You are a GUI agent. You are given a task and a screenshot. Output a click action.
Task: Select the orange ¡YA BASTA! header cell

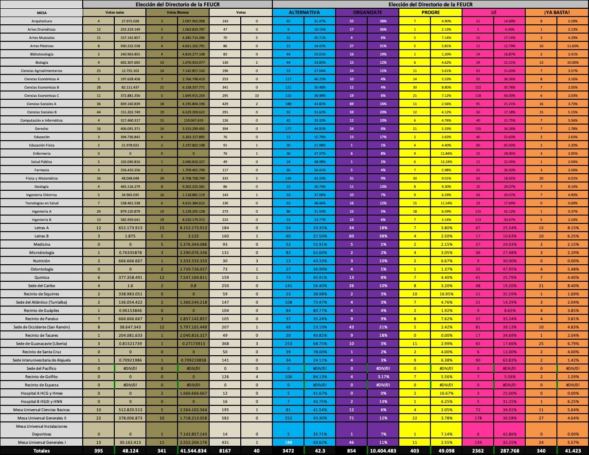557,12
